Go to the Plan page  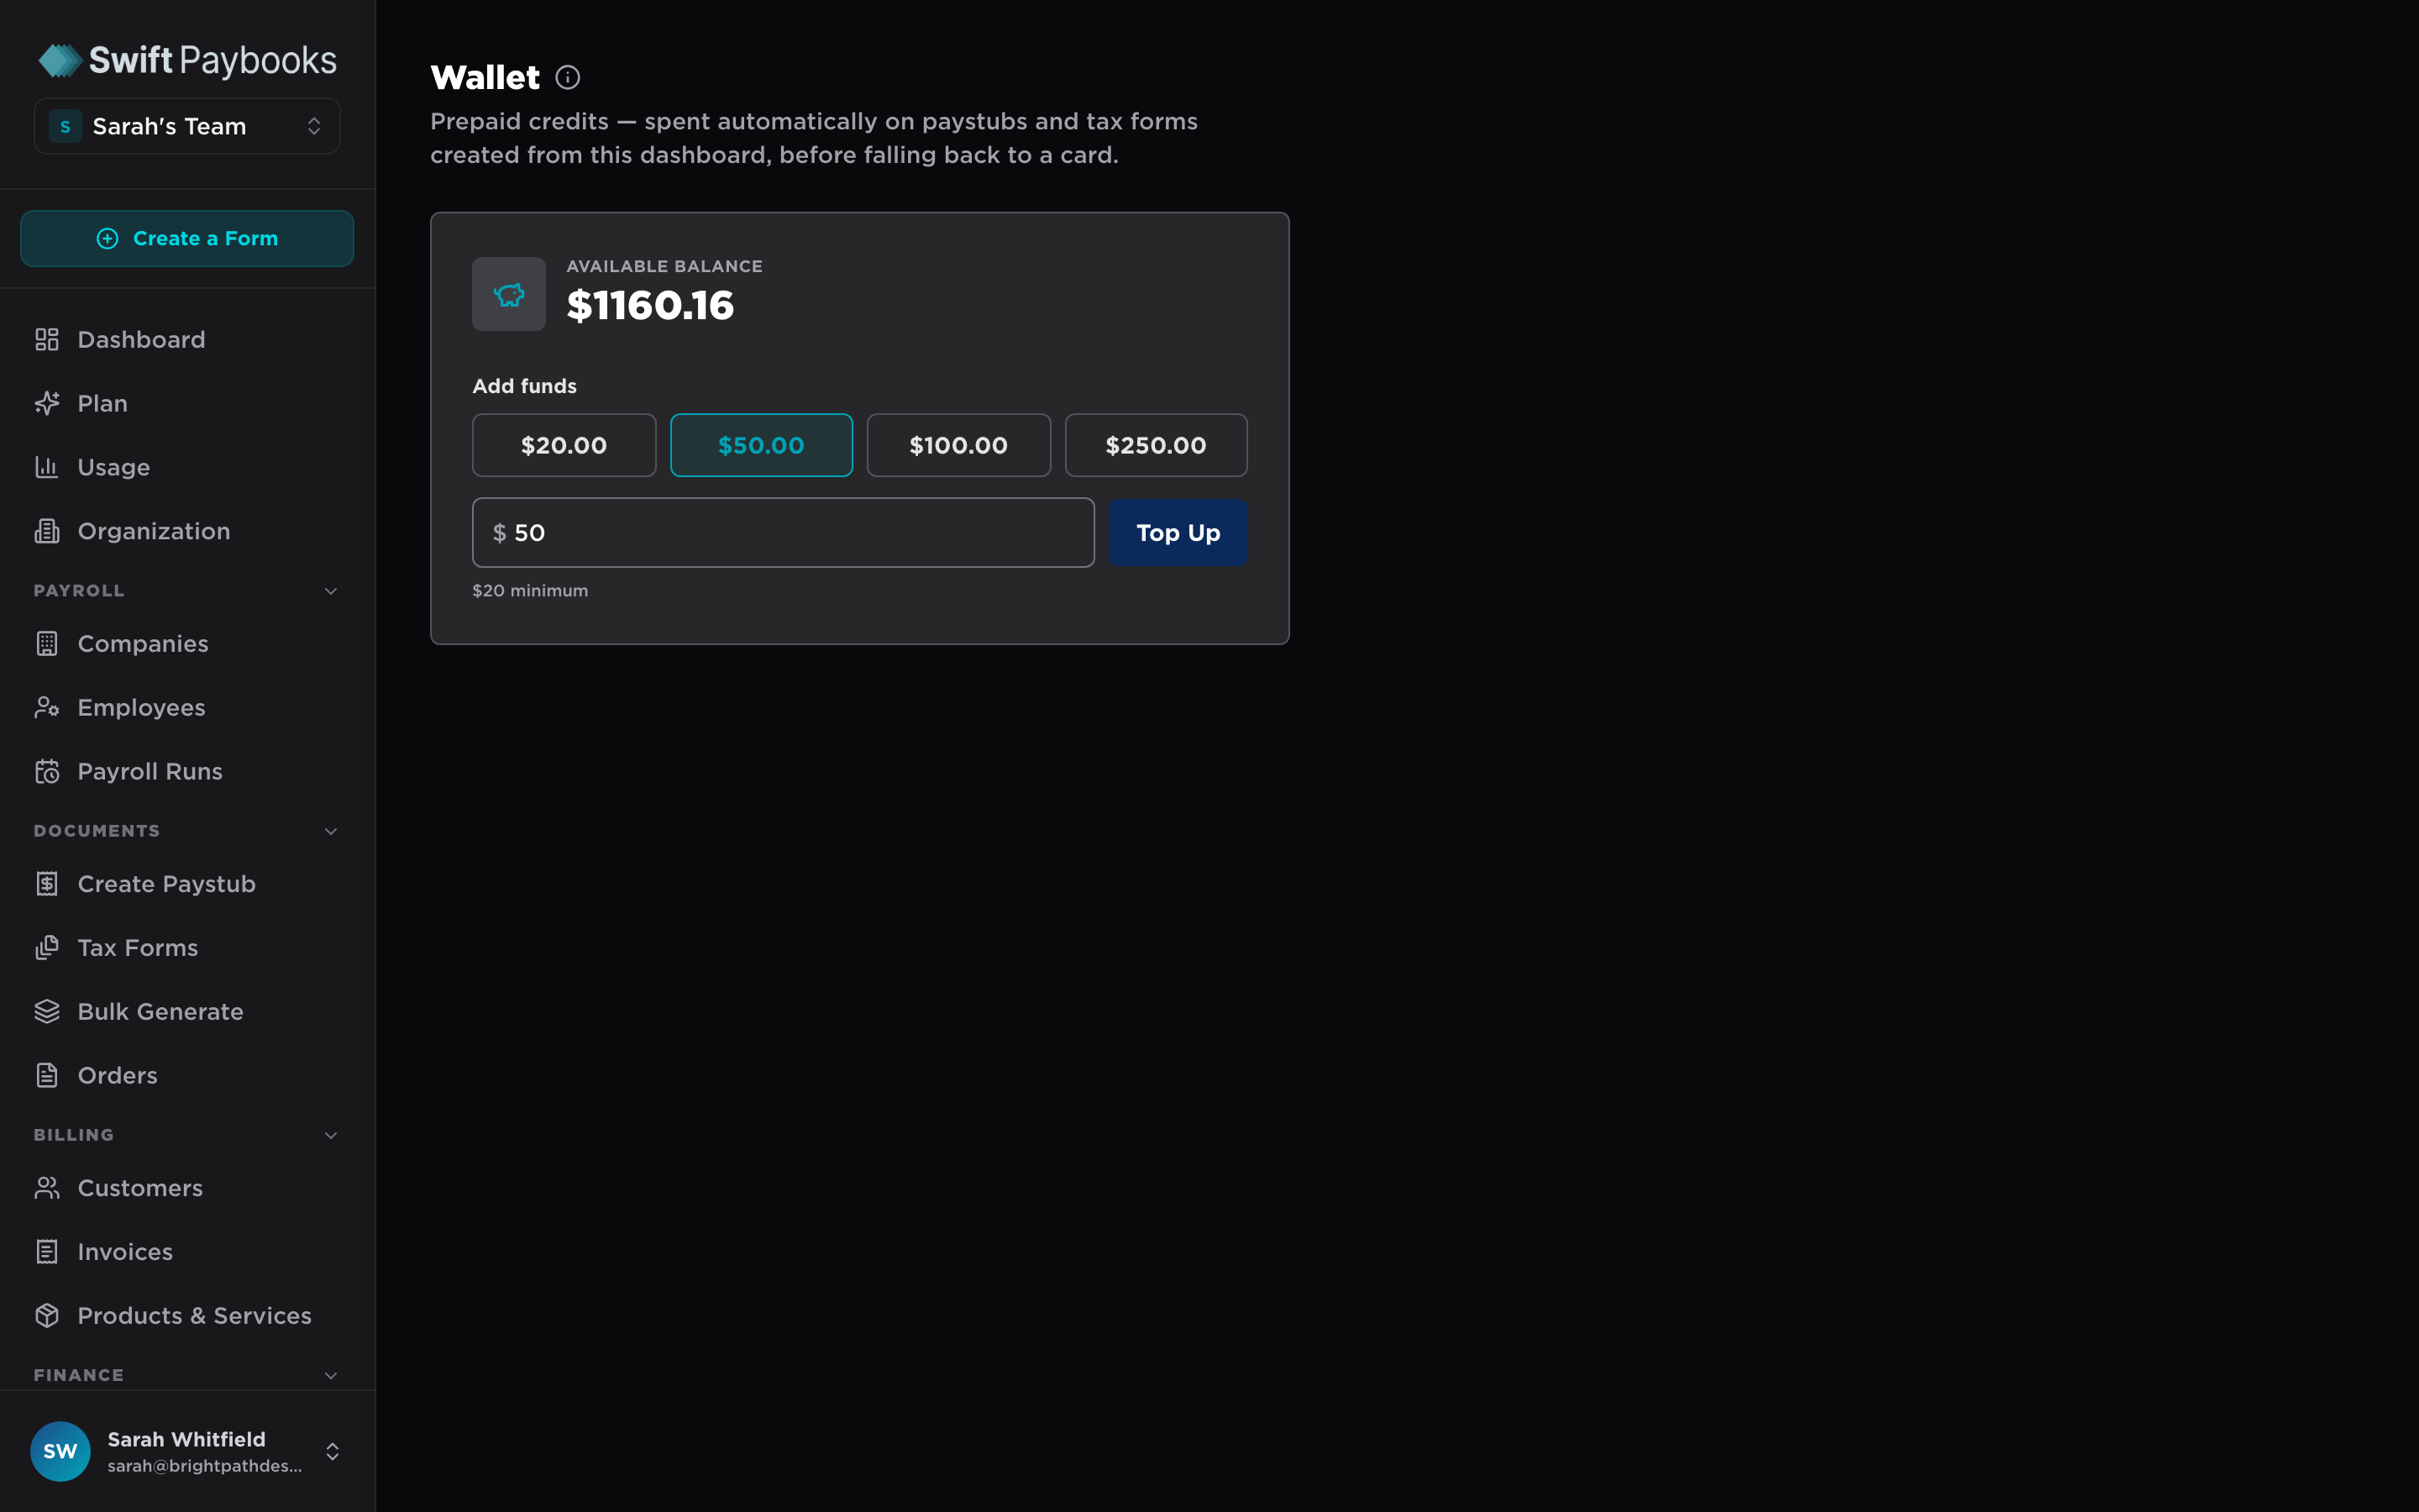click(x=187, y=404)
